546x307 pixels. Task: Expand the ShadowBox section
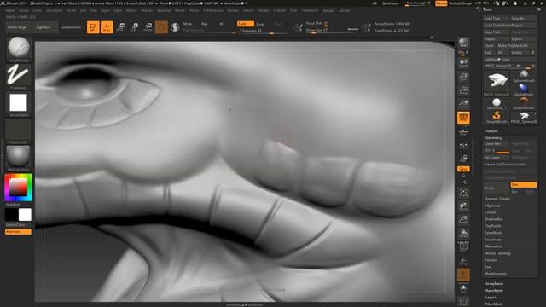point(493,219)
